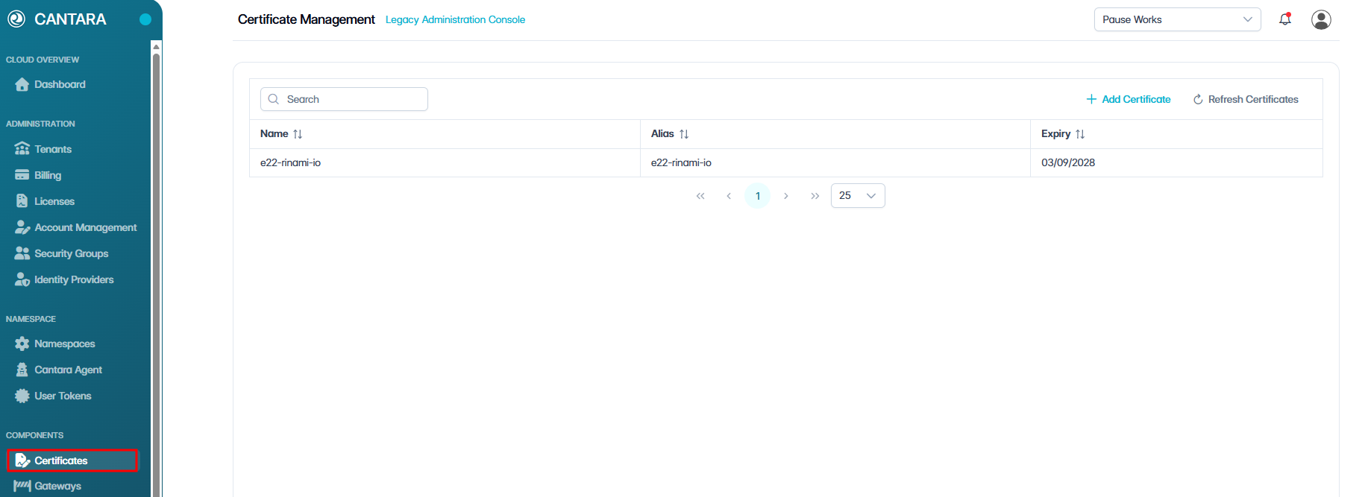Expand the Pause Works tenant dropdown
Image resolution: width=1365 pixels, height=497 pixels.
(1177, 19)
